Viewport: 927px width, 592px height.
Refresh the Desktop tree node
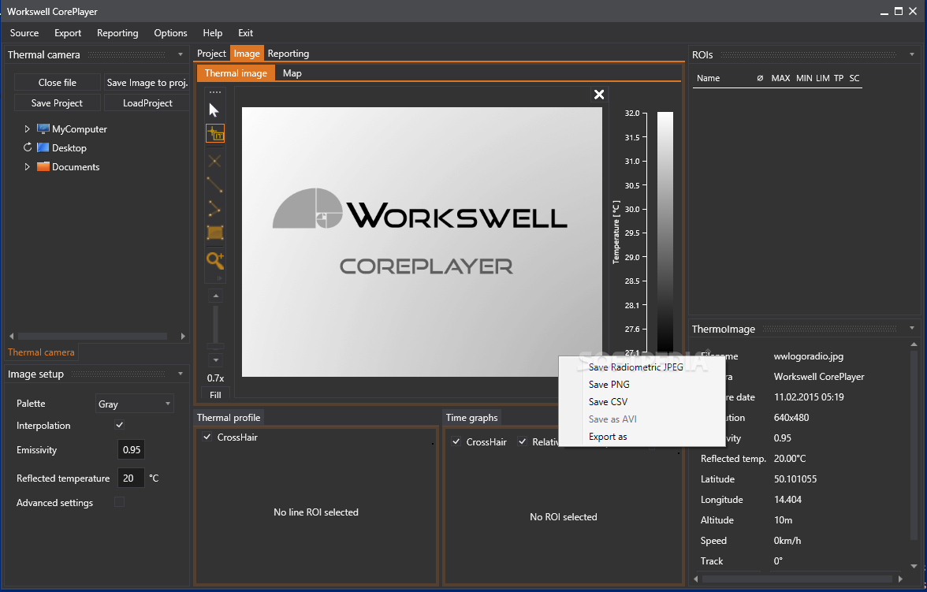click(27, 147)
